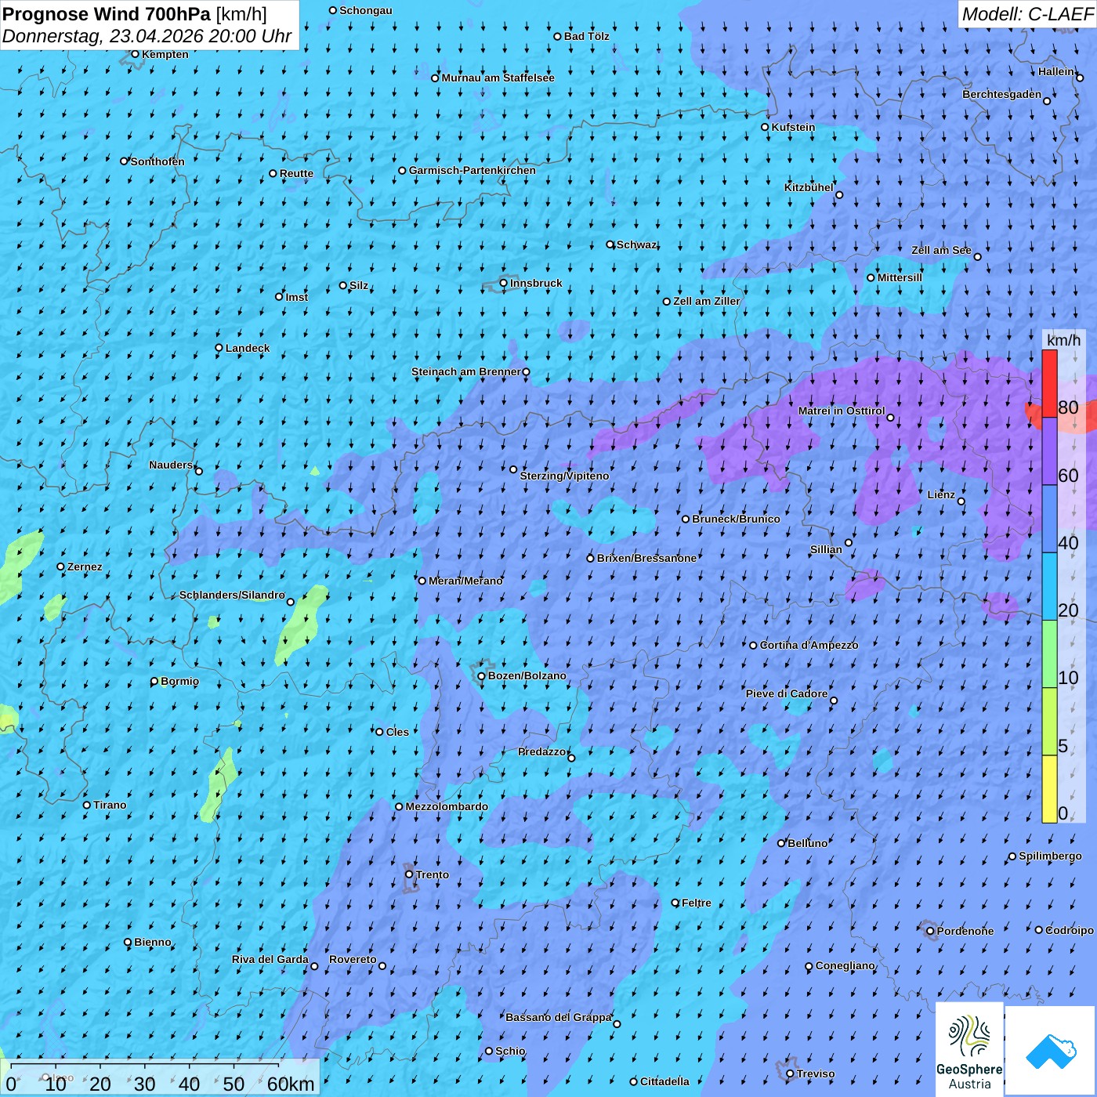Click the date Donnerstag, 23.04.2026 20:00 Uhr
1097x1097 pixels.
[147, 36]
